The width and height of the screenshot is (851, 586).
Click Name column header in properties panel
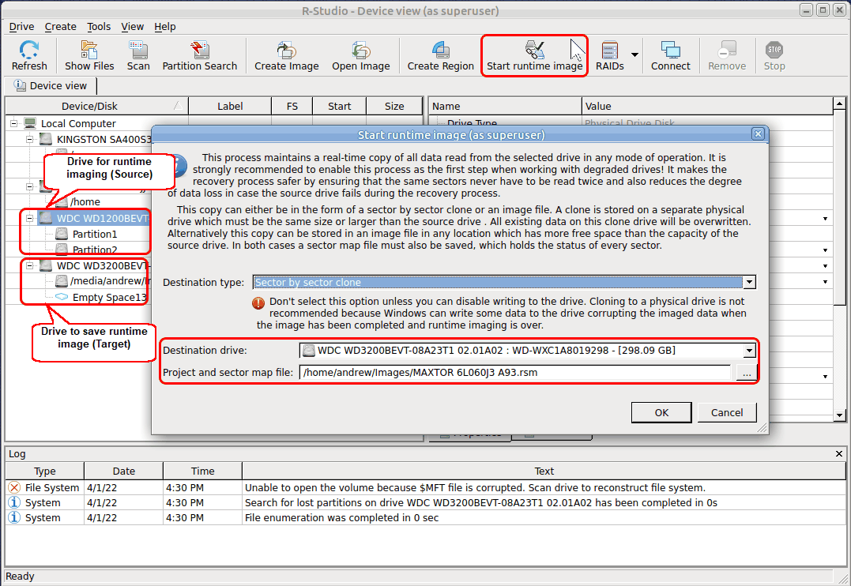505,107
